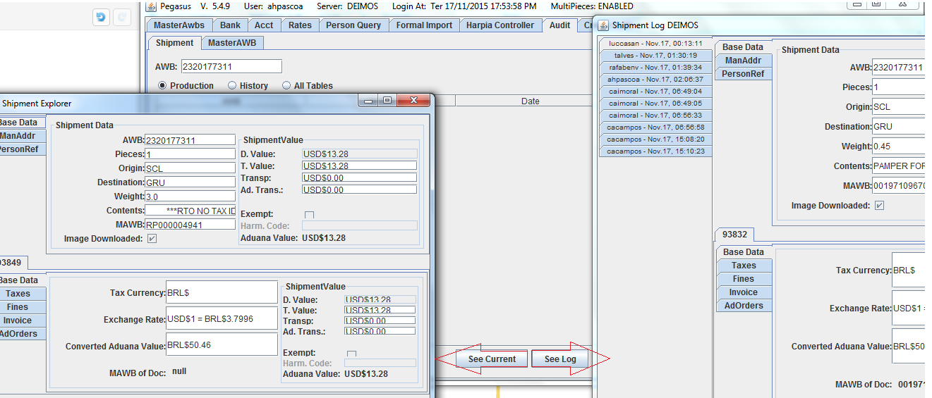Maximize the Shipment Explorer window

387,101
